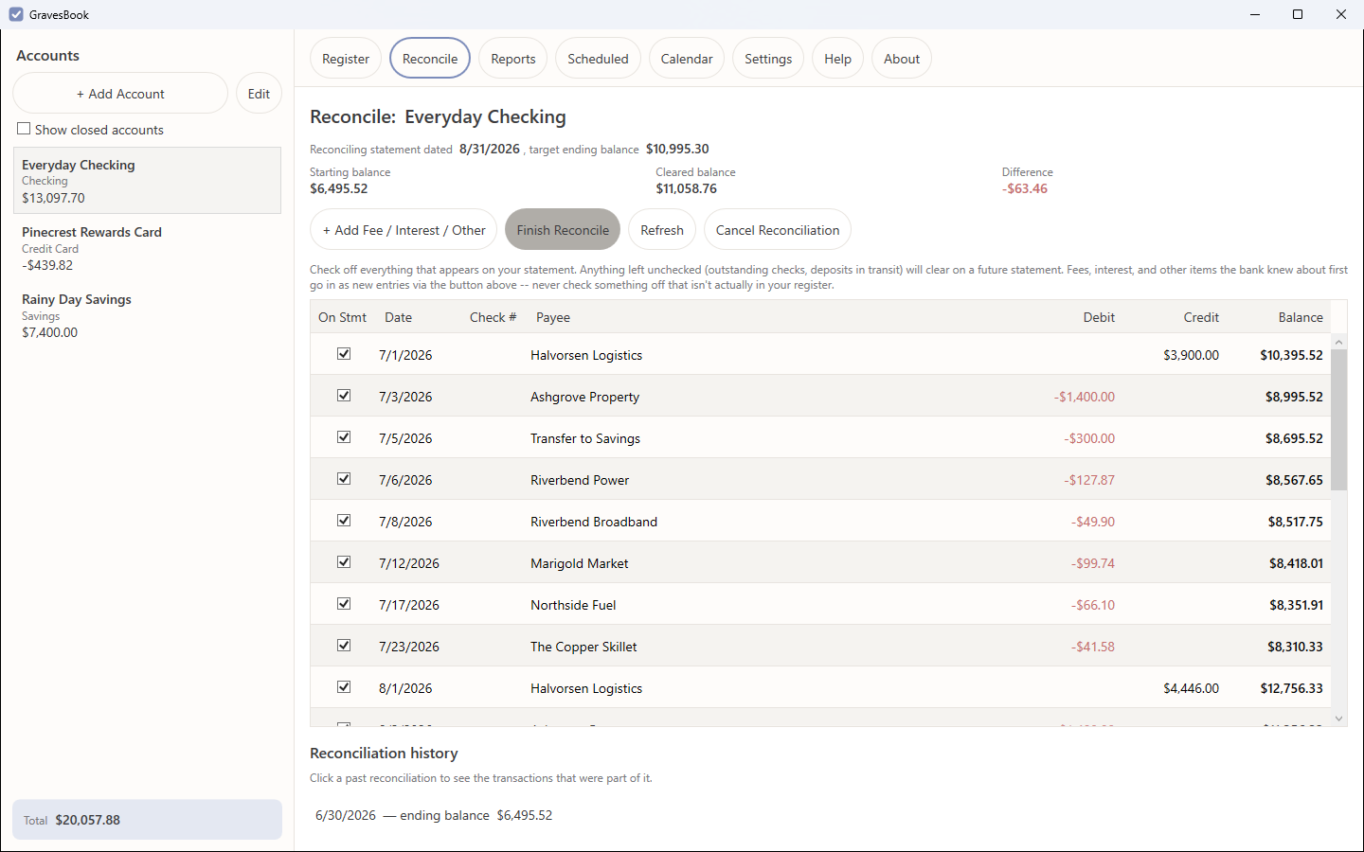Open the Settings tab
Viewport: 1364px width, 852px height.
[768, 59]
